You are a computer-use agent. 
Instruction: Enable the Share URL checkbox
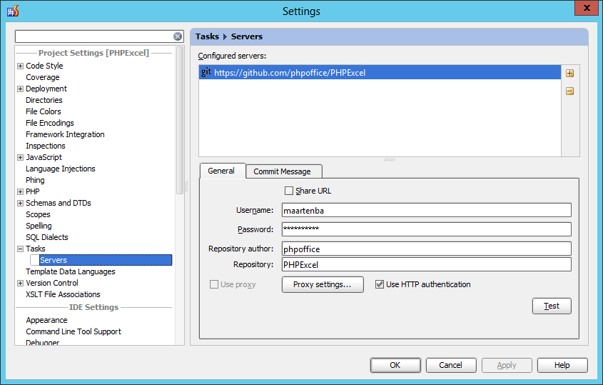289,191
